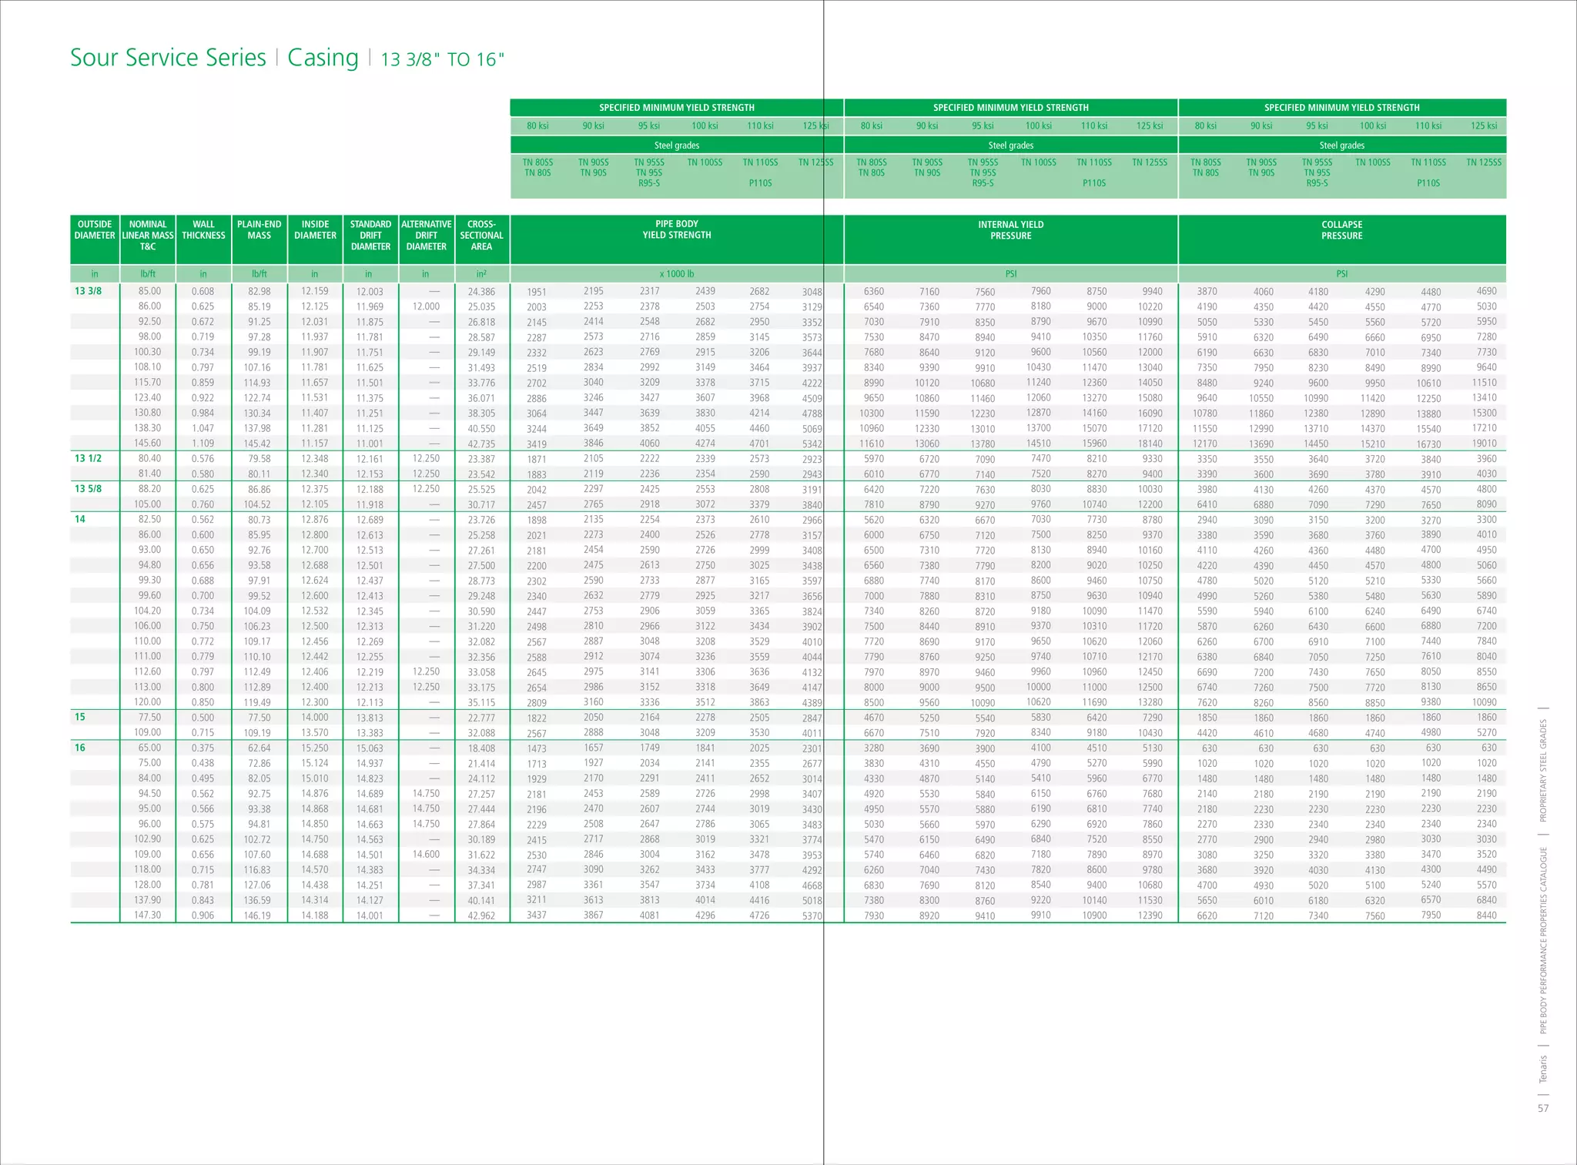
Task: Select the OUTSIDE DIAMETER column header
Action: (x=95, y=231)
